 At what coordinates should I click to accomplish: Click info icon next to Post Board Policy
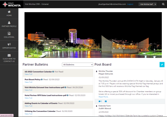click(x=42, y=79)
